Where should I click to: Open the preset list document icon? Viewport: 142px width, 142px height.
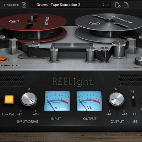coord(24,5)
